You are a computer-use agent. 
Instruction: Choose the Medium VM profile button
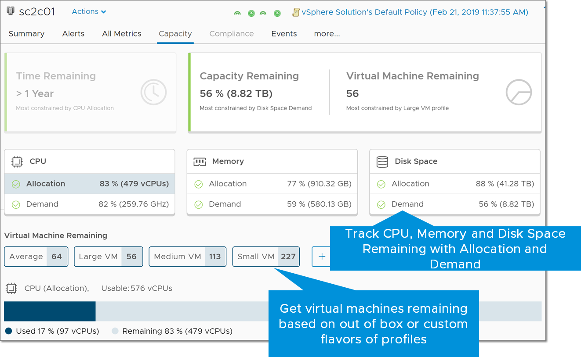pyautogui.click(x=188, y=257)
